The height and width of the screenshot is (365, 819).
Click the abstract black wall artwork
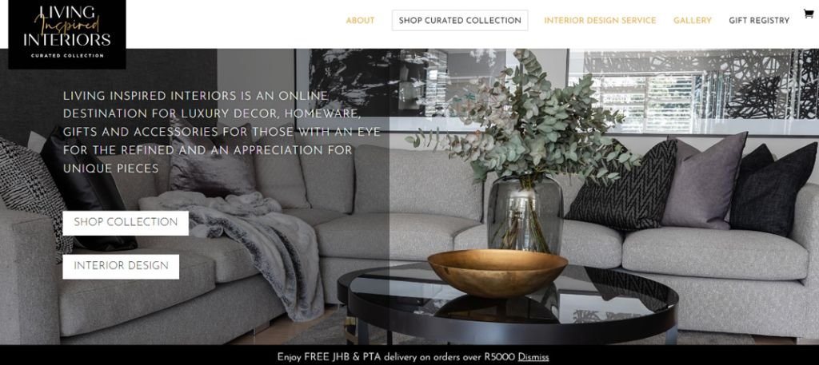point(366,81)
